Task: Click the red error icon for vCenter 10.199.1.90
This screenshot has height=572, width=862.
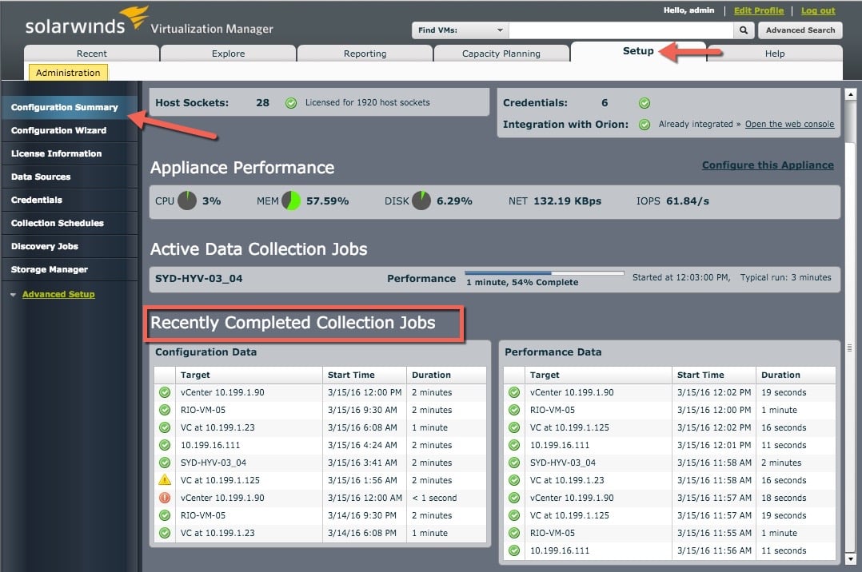Action: [x=165, y=497]
